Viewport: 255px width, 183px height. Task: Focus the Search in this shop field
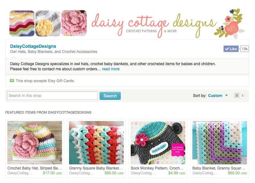(52, 96)
